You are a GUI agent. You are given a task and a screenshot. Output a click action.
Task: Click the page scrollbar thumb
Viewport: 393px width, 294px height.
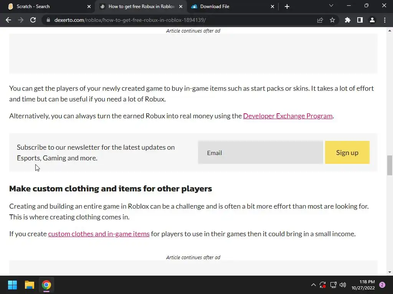[x=390, y=165]
